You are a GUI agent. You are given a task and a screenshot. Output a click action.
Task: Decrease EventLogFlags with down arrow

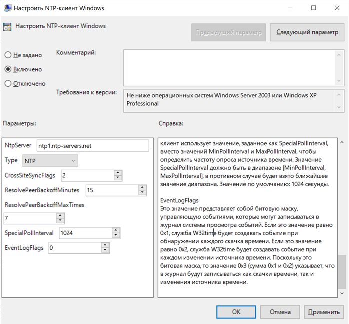point(105,250)
